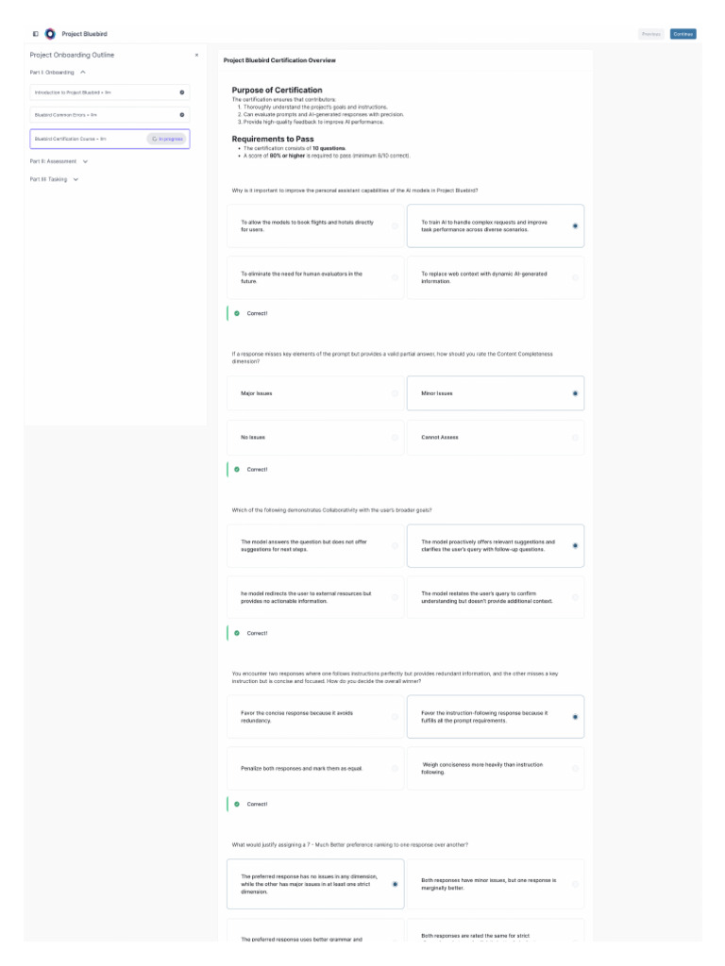Choose the Minor Issues answer
725x966 pixels.
tap(496, 393)
